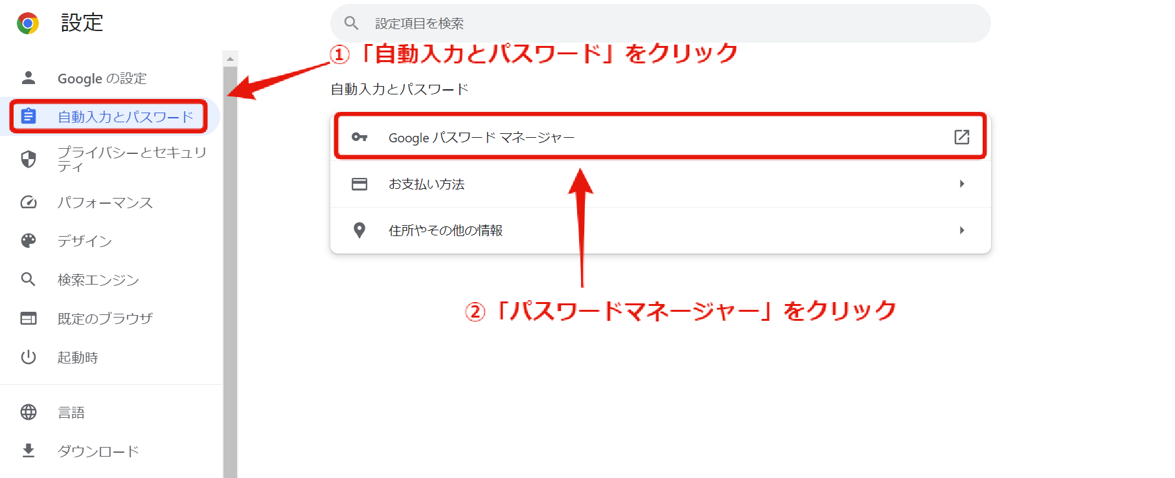Open the お支払い方法 row
The image size is (1175, 478).
[x=661, y=184]
